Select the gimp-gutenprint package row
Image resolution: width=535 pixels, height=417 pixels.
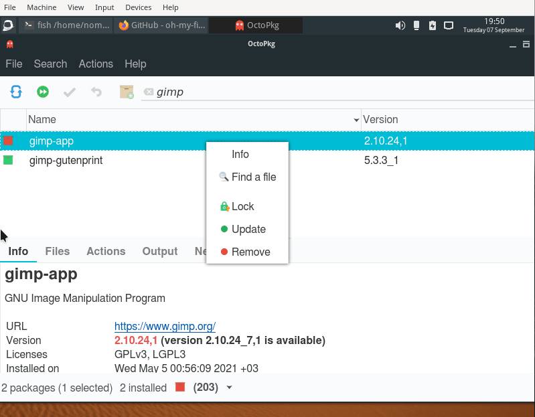tap(267, 160)
